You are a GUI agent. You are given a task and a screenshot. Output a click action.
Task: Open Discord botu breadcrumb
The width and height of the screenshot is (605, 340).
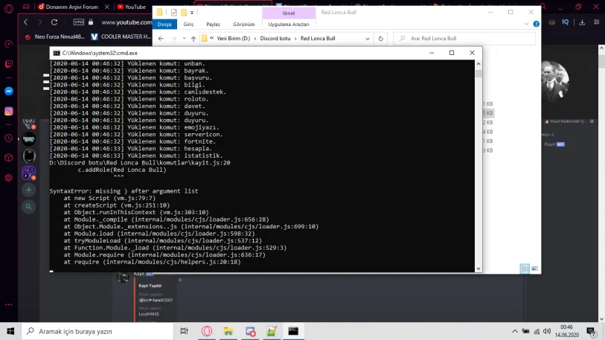click(275, 39)
